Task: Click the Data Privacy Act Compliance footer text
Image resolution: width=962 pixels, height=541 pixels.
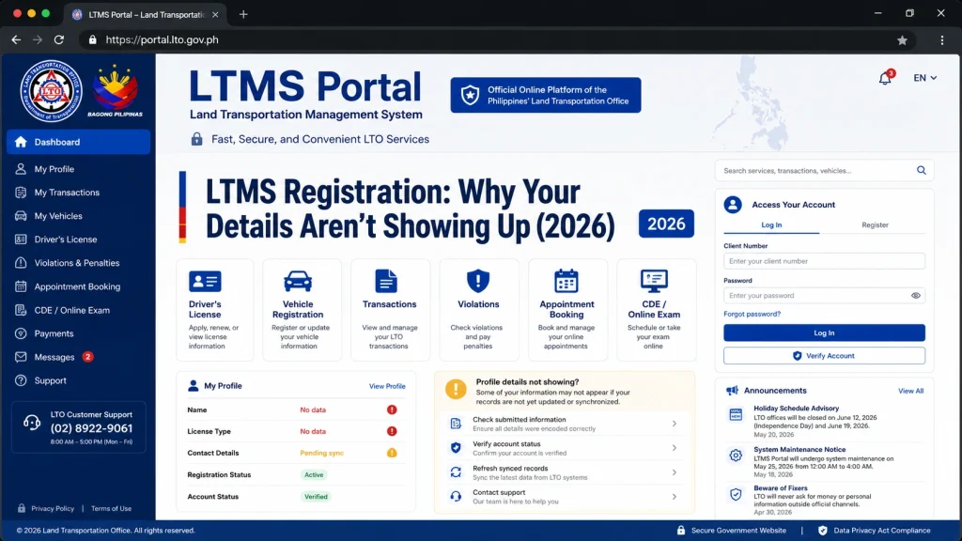Action: coord(881,531)
